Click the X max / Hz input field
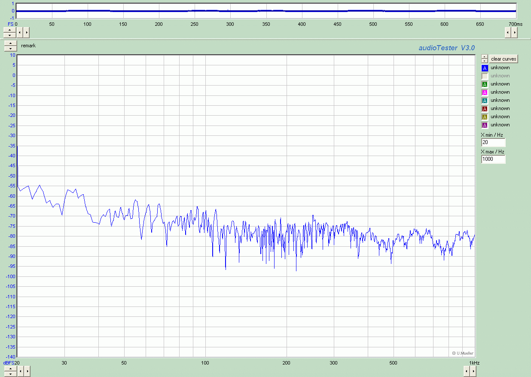Screen dimensions: 531x377 coord(493,159)
